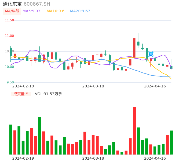
Task: Click the stock name 通化东宝
Action: coord(12,4)
